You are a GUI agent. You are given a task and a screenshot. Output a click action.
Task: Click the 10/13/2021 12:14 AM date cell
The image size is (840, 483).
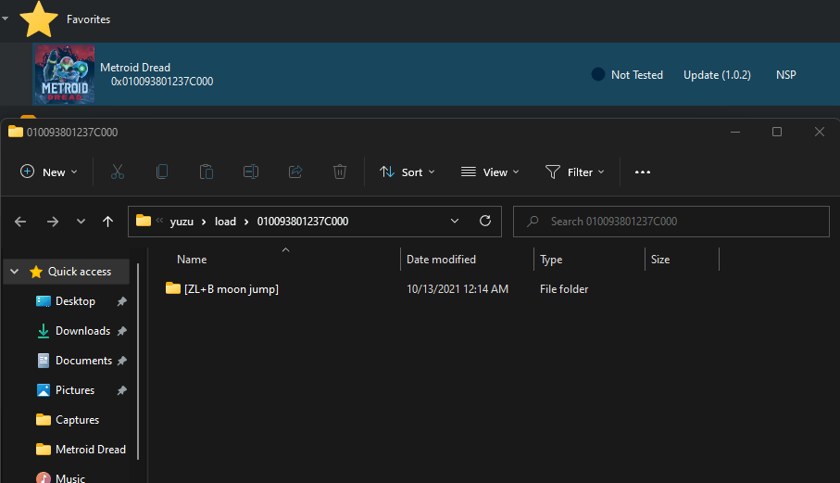[x=458, y=289]
